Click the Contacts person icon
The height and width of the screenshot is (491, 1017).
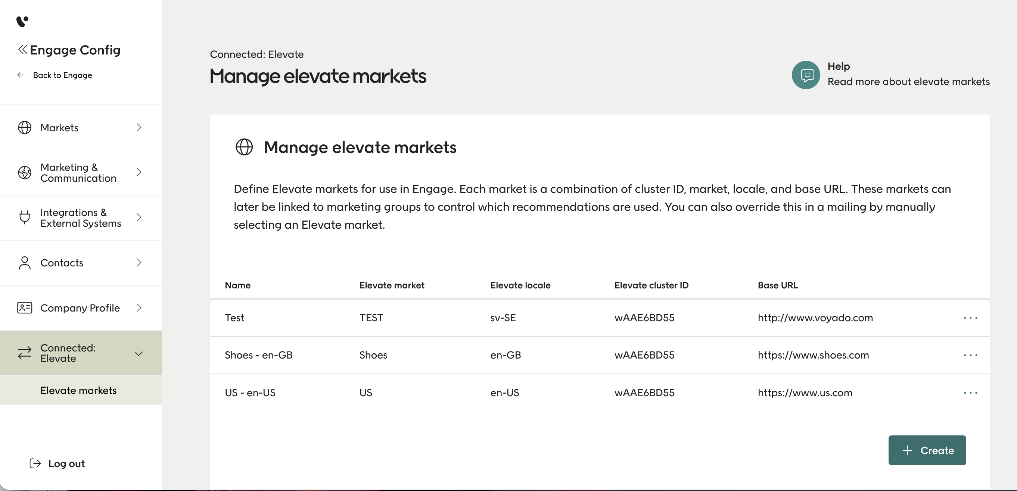point(25,263)
